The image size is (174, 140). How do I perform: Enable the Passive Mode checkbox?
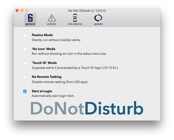[x=25, y=35]
